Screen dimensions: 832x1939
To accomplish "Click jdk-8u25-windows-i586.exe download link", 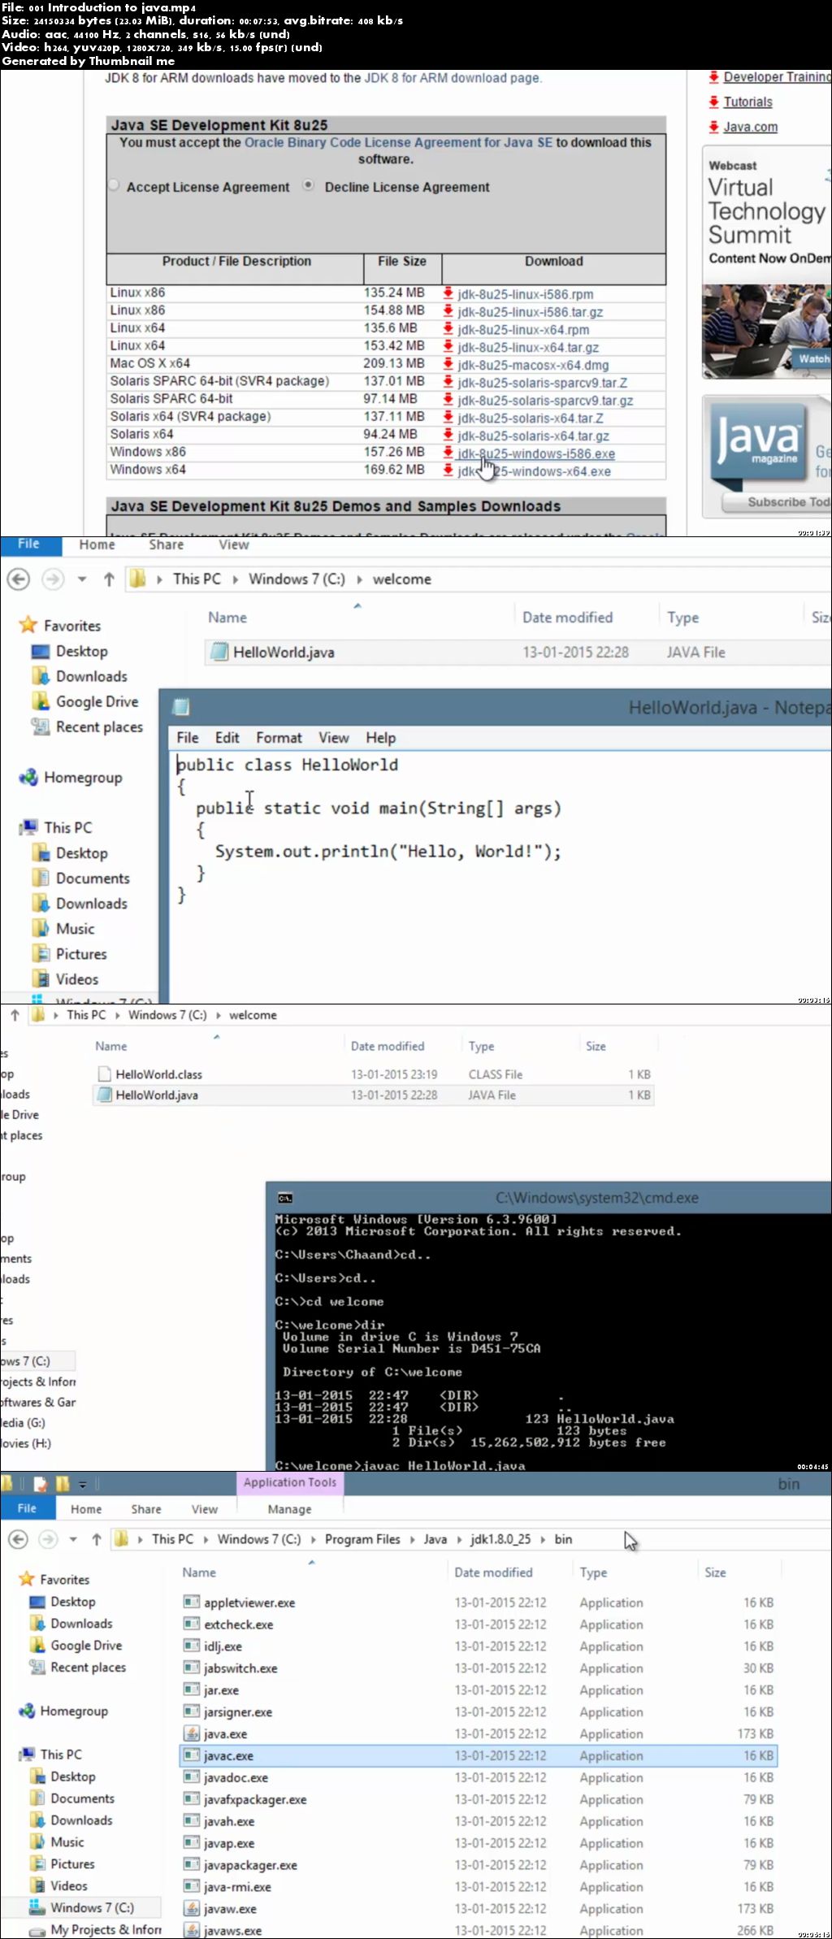I will pyautogui.click(x=535, y=453).
